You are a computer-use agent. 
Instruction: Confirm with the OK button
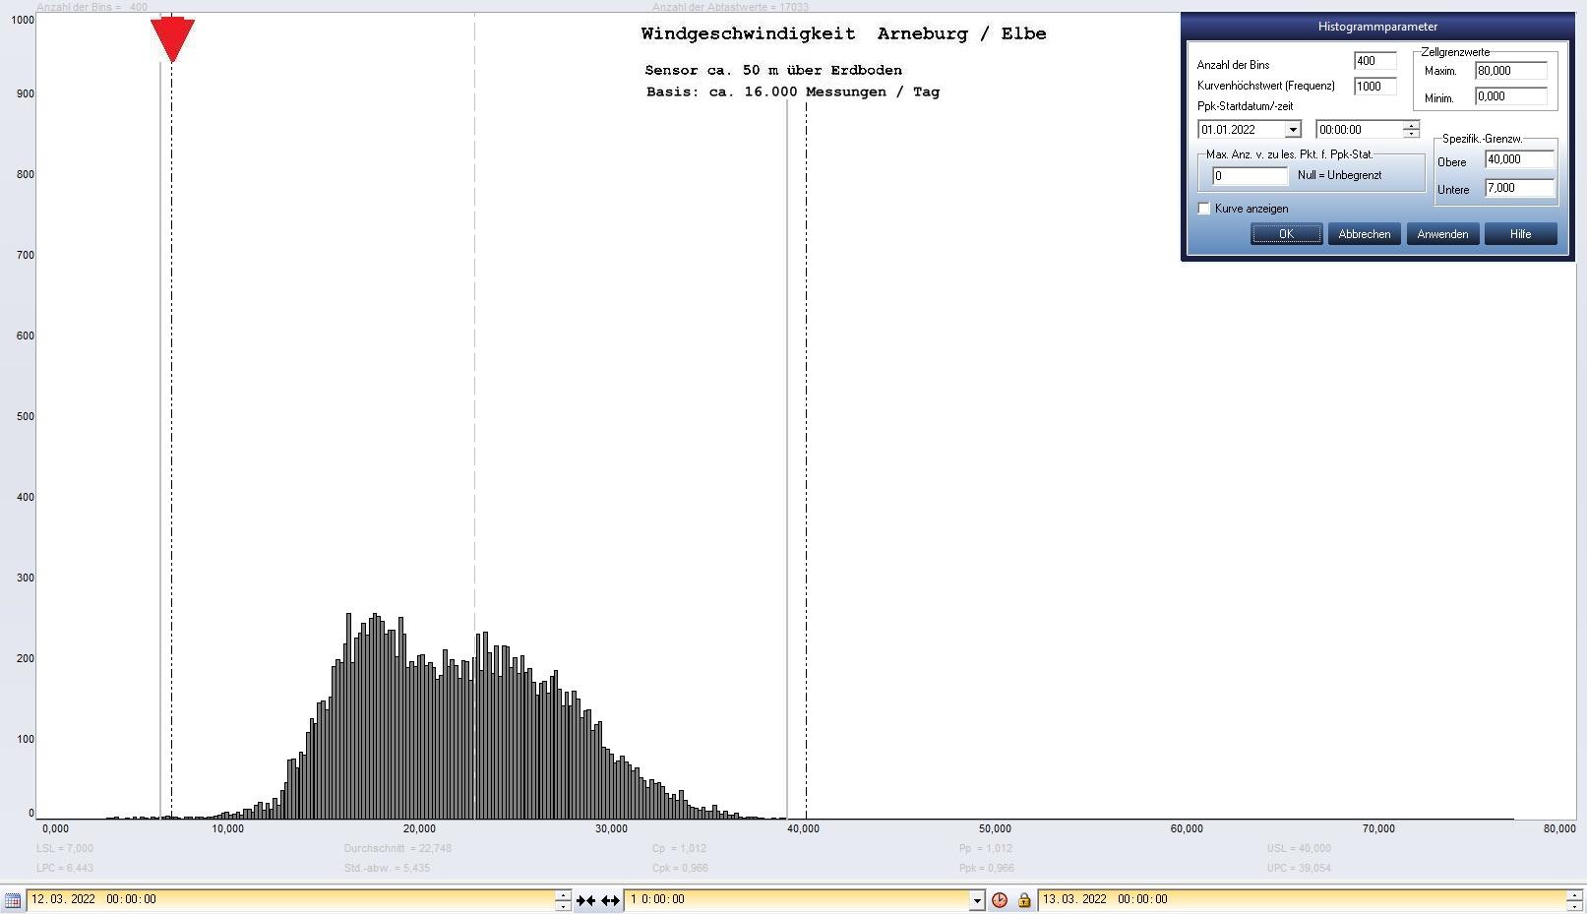[1286, 234]
